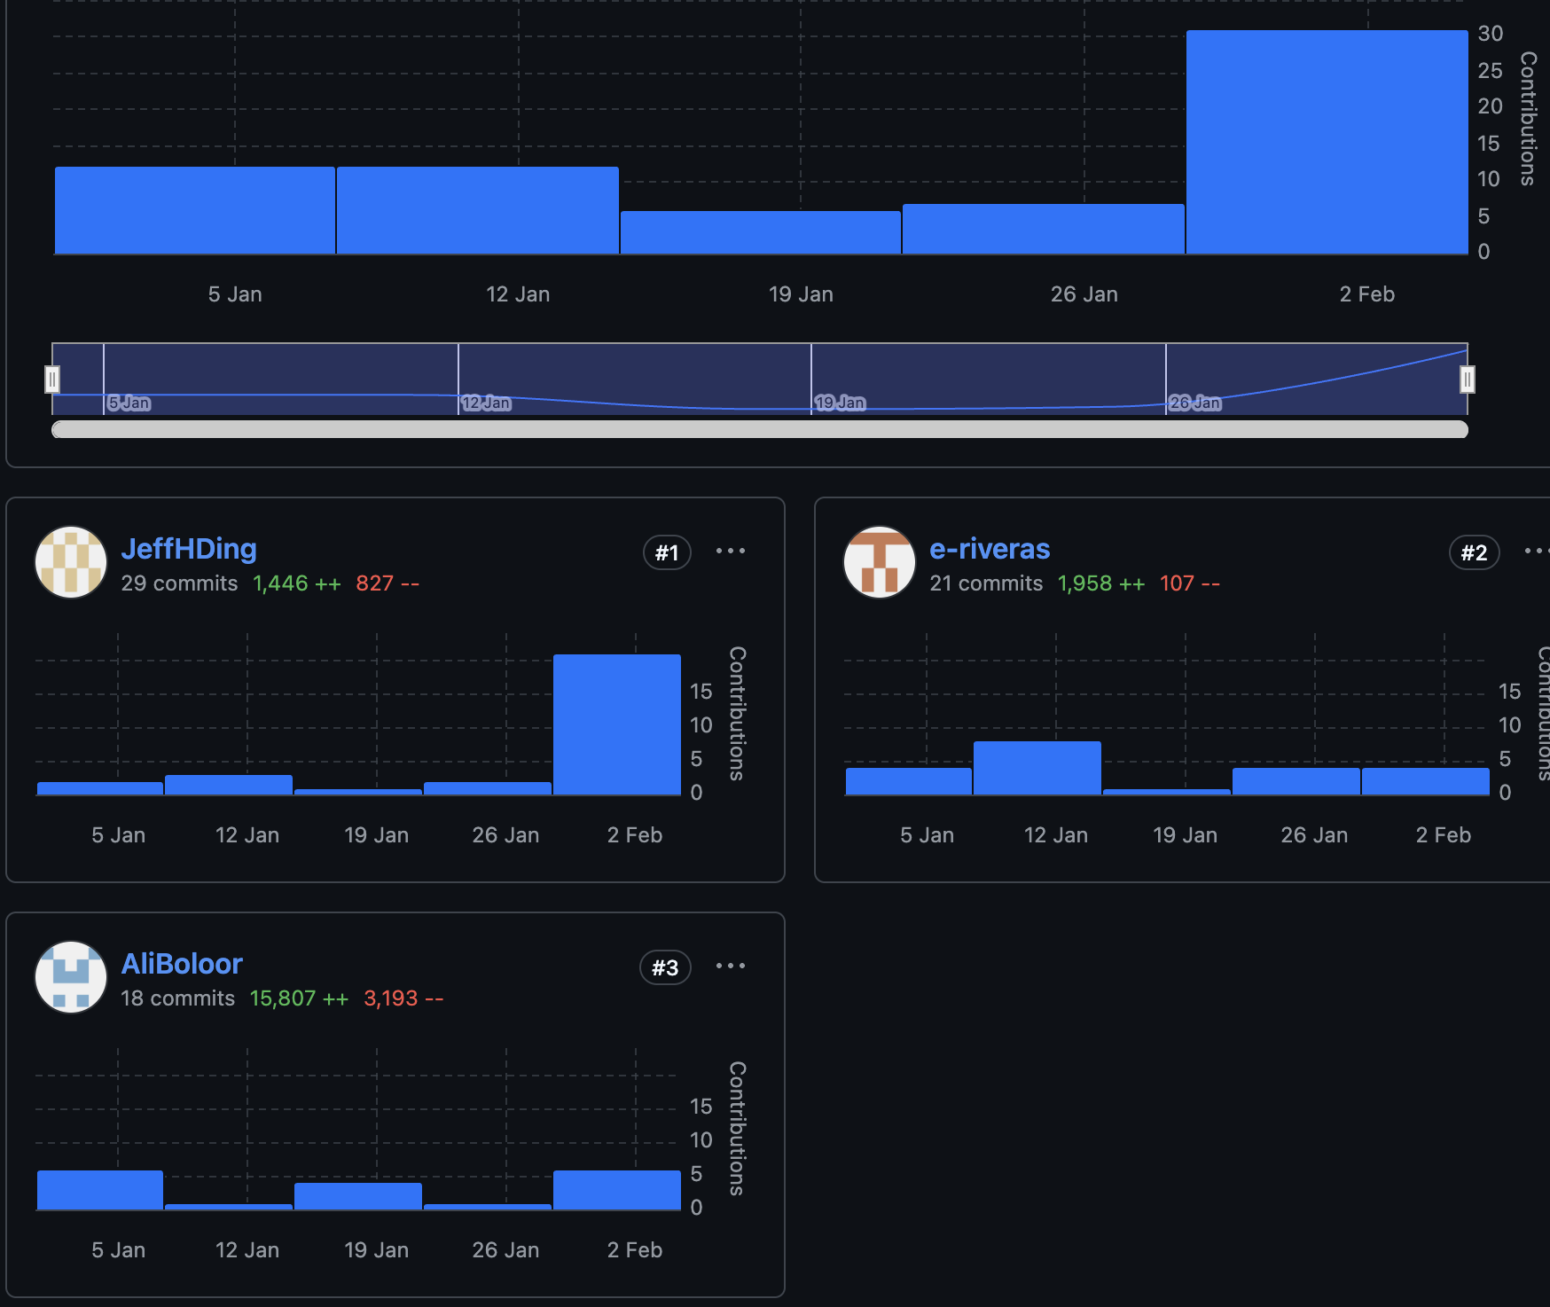
Task: Click JeffHDing's 29 commits text
Action: pyautogui.click(x=179, y=583)
